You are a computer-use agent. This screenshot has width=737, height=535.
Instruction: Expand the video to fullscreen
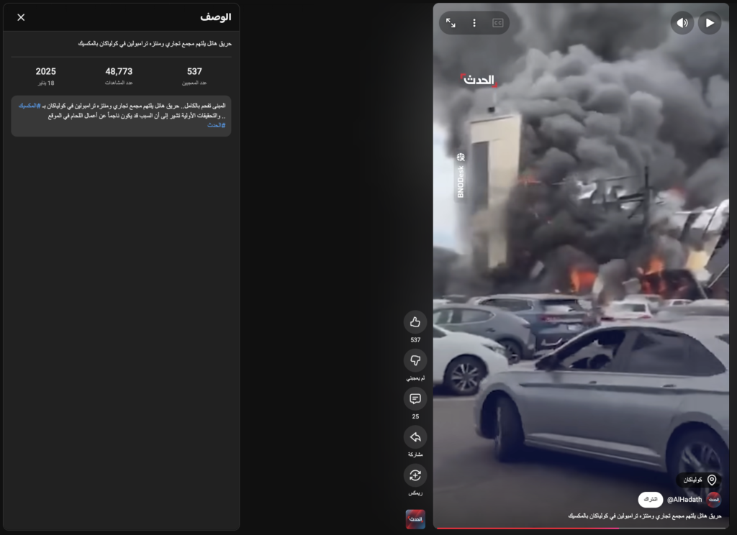coord(451,23)
